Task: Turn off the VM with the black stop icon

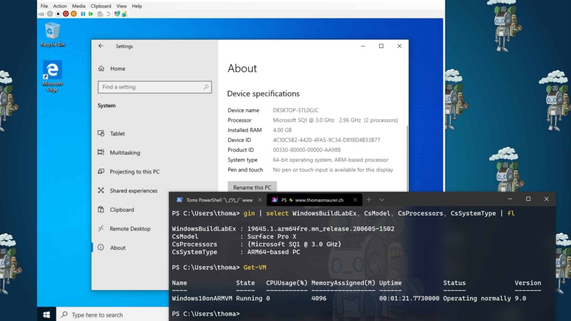Action: [58, 14]
